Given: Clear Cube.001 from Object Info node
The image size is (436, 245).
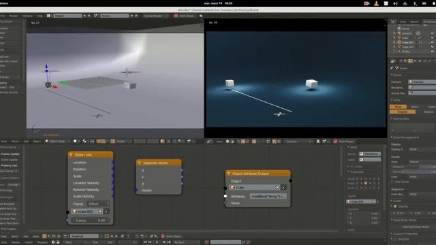Looking at the screenshot, I should [x=100, y=212].
